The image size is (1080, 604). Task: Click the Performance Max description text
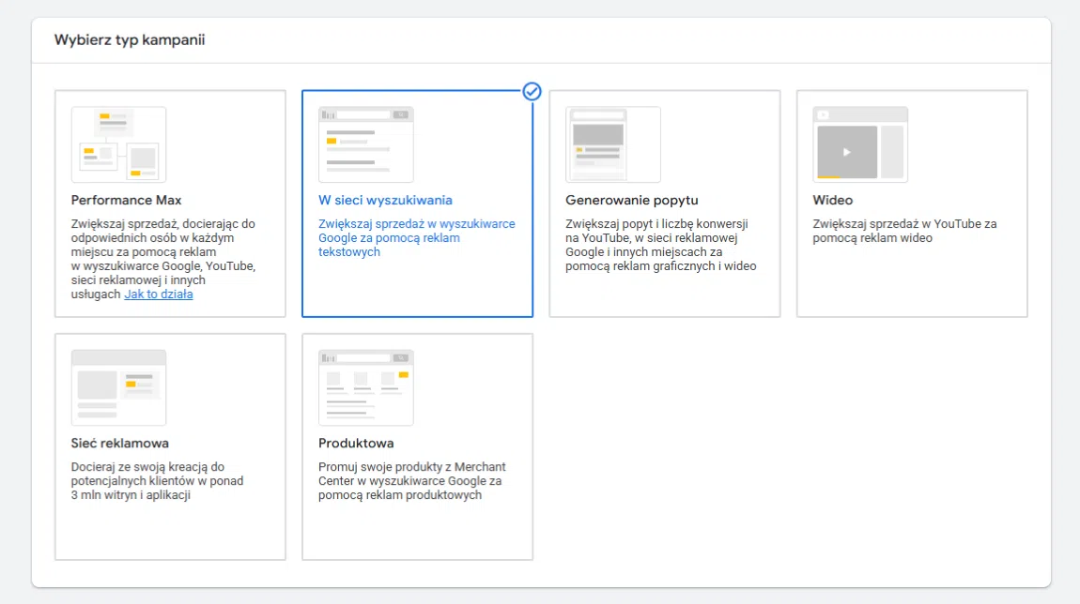coord(162,252)
